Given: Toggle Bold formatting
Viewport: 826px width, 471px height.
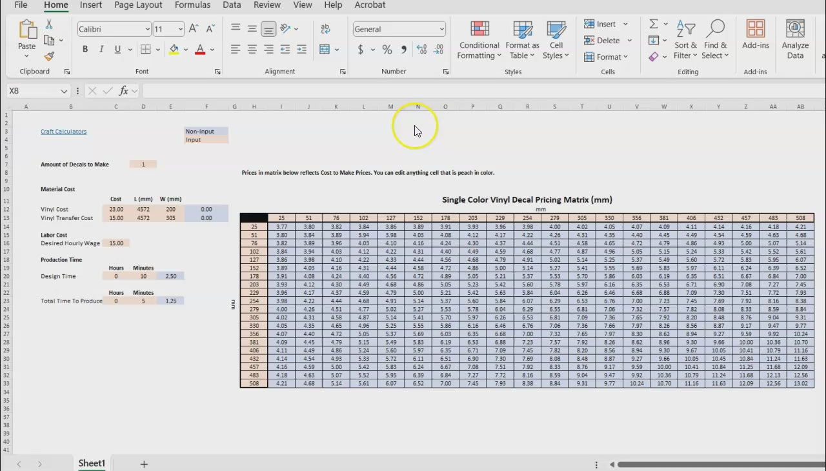Looking at the screenshot, I should [x=85, y=50].
